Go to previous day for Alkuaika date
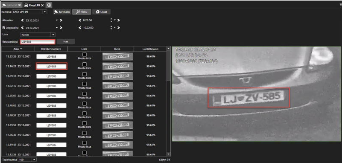 tap(22, 20)
